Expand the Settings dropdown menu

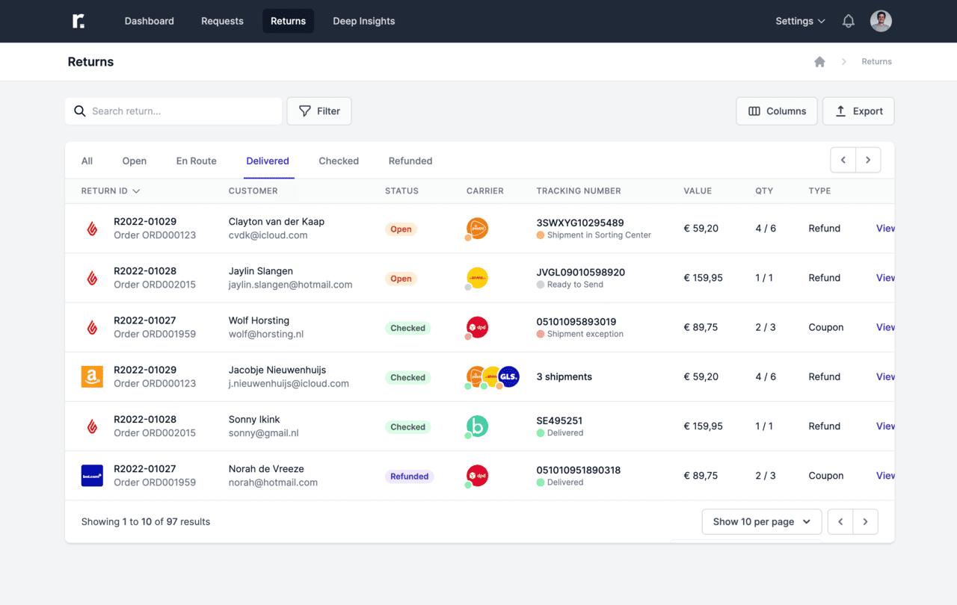(800, 21)
